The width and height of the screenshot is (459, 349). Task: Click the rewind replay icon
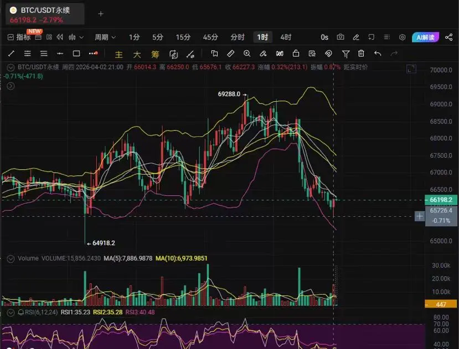60,37
